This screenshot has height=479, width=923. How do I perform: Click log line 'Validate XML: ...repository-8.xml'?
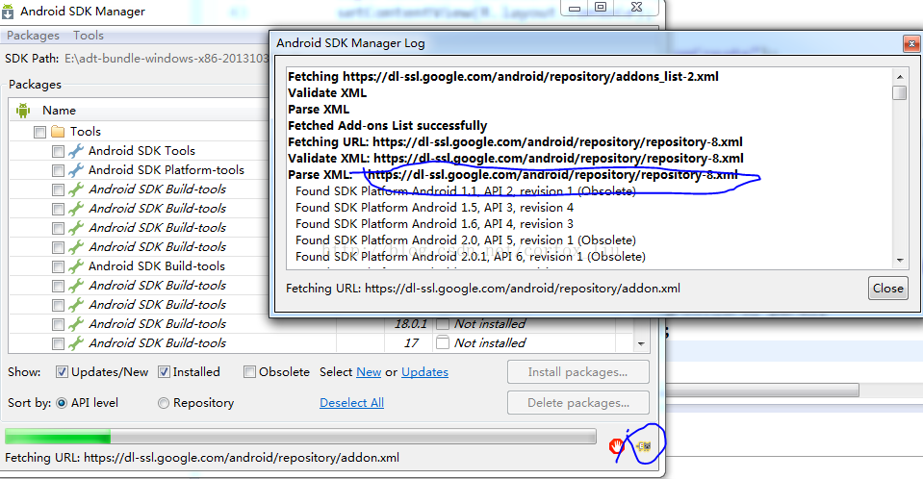(x=516, y=159)
